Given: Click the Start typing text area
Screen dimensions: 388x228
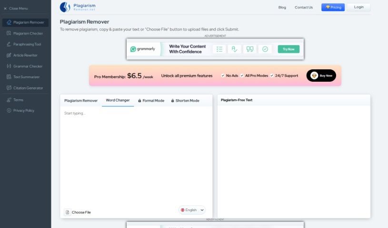Looking at the screenshot, I should [136, 157].
